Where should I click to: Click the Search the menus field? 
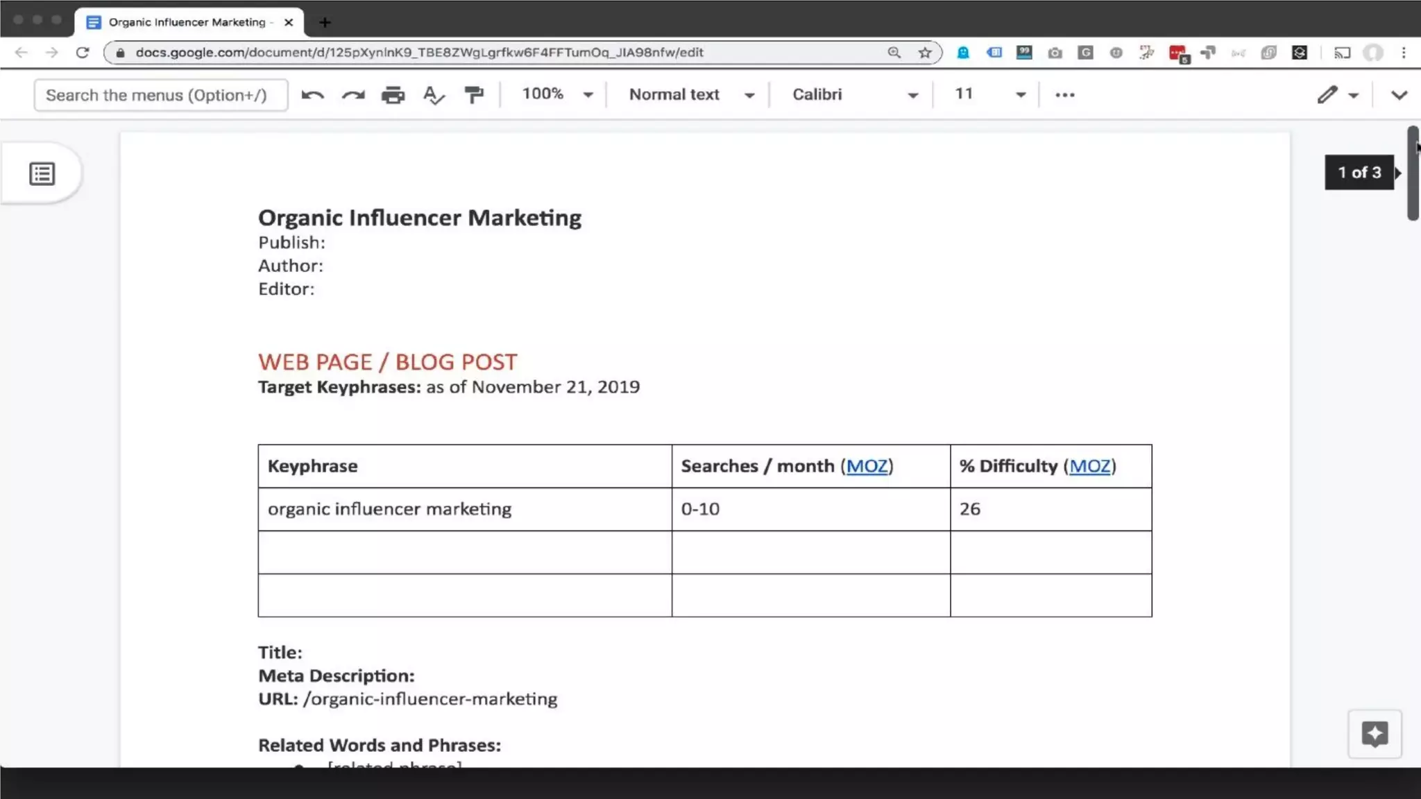[x=160, y=95]
